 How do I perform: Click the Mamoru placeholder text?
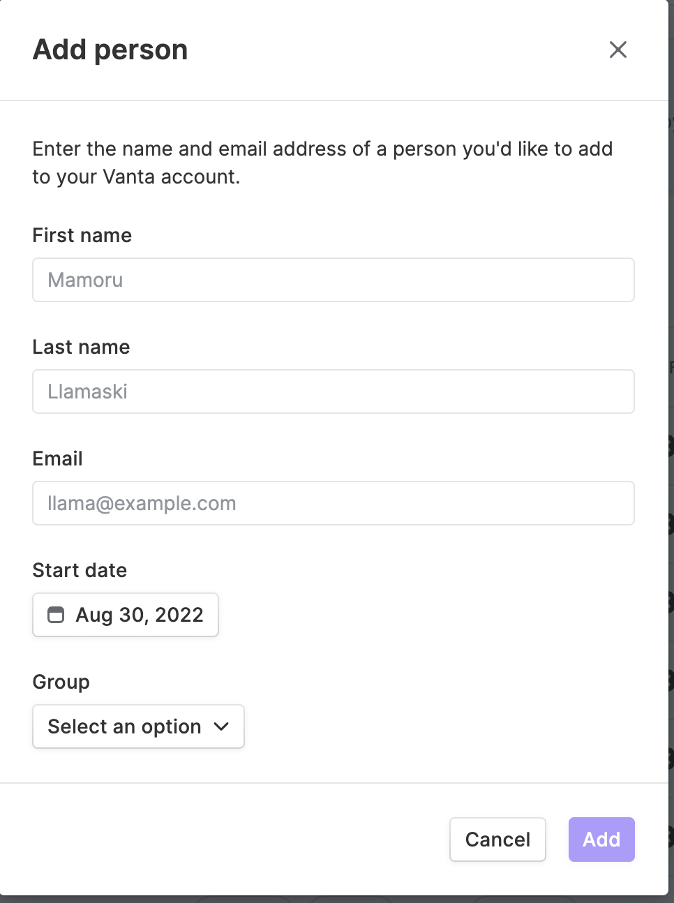[x=85, y=280]
